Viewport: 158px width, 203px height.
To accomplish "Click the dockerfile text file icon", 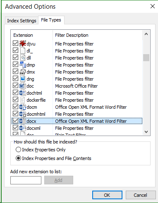I will [x=23, y=100].
